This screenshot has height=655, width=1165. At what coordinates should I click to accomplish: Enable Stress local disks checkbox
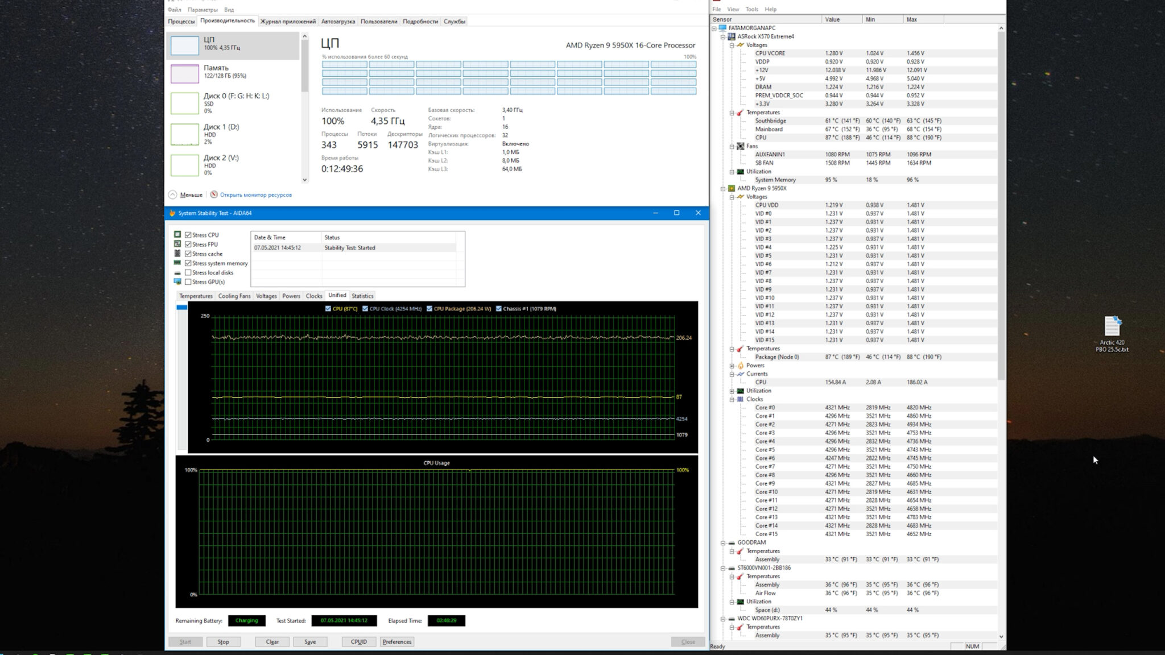point(188,272)
